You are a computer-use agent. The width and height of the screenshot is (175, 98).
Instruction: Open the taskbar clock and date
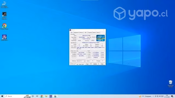pos(167,96)
